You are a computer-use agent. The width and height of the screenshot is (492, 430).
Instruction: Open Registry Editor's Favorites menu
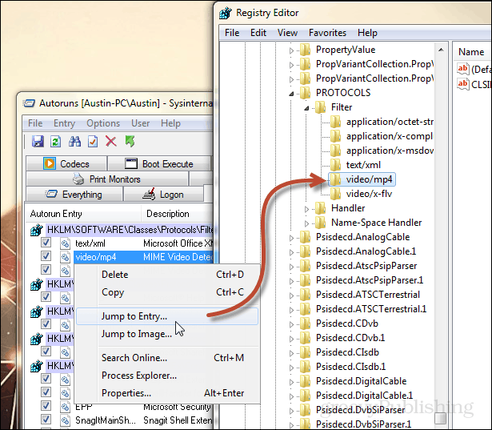click(327, 33)
